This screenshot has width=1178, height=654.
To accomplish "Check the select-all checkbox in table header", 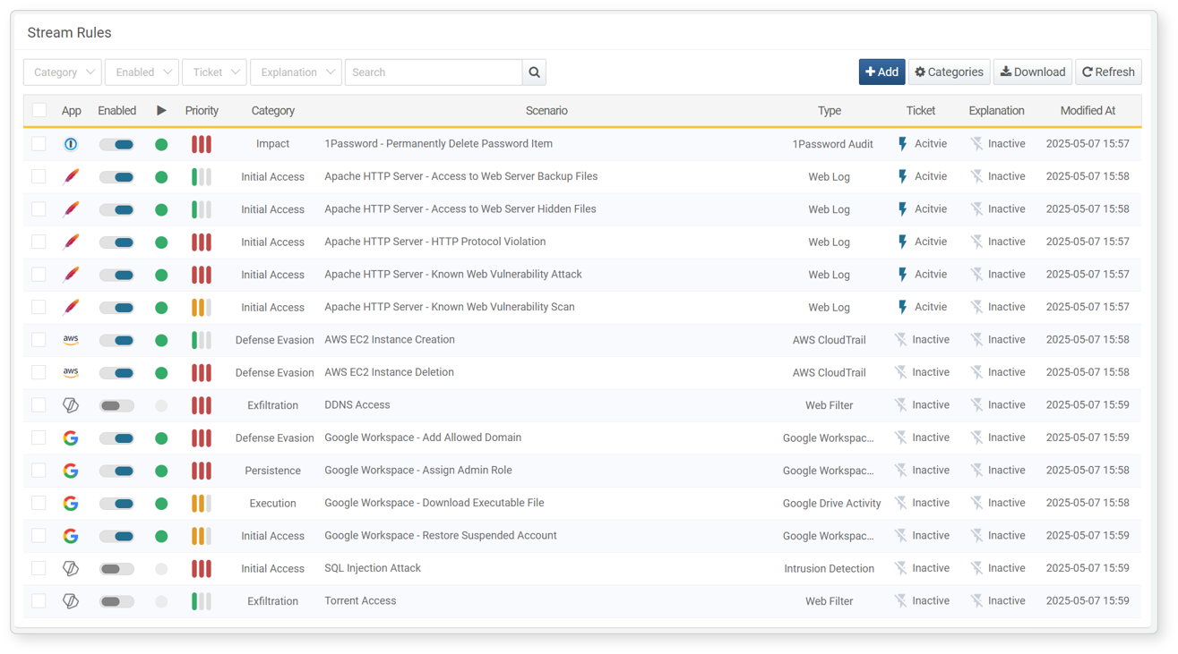I will point(39,110).
